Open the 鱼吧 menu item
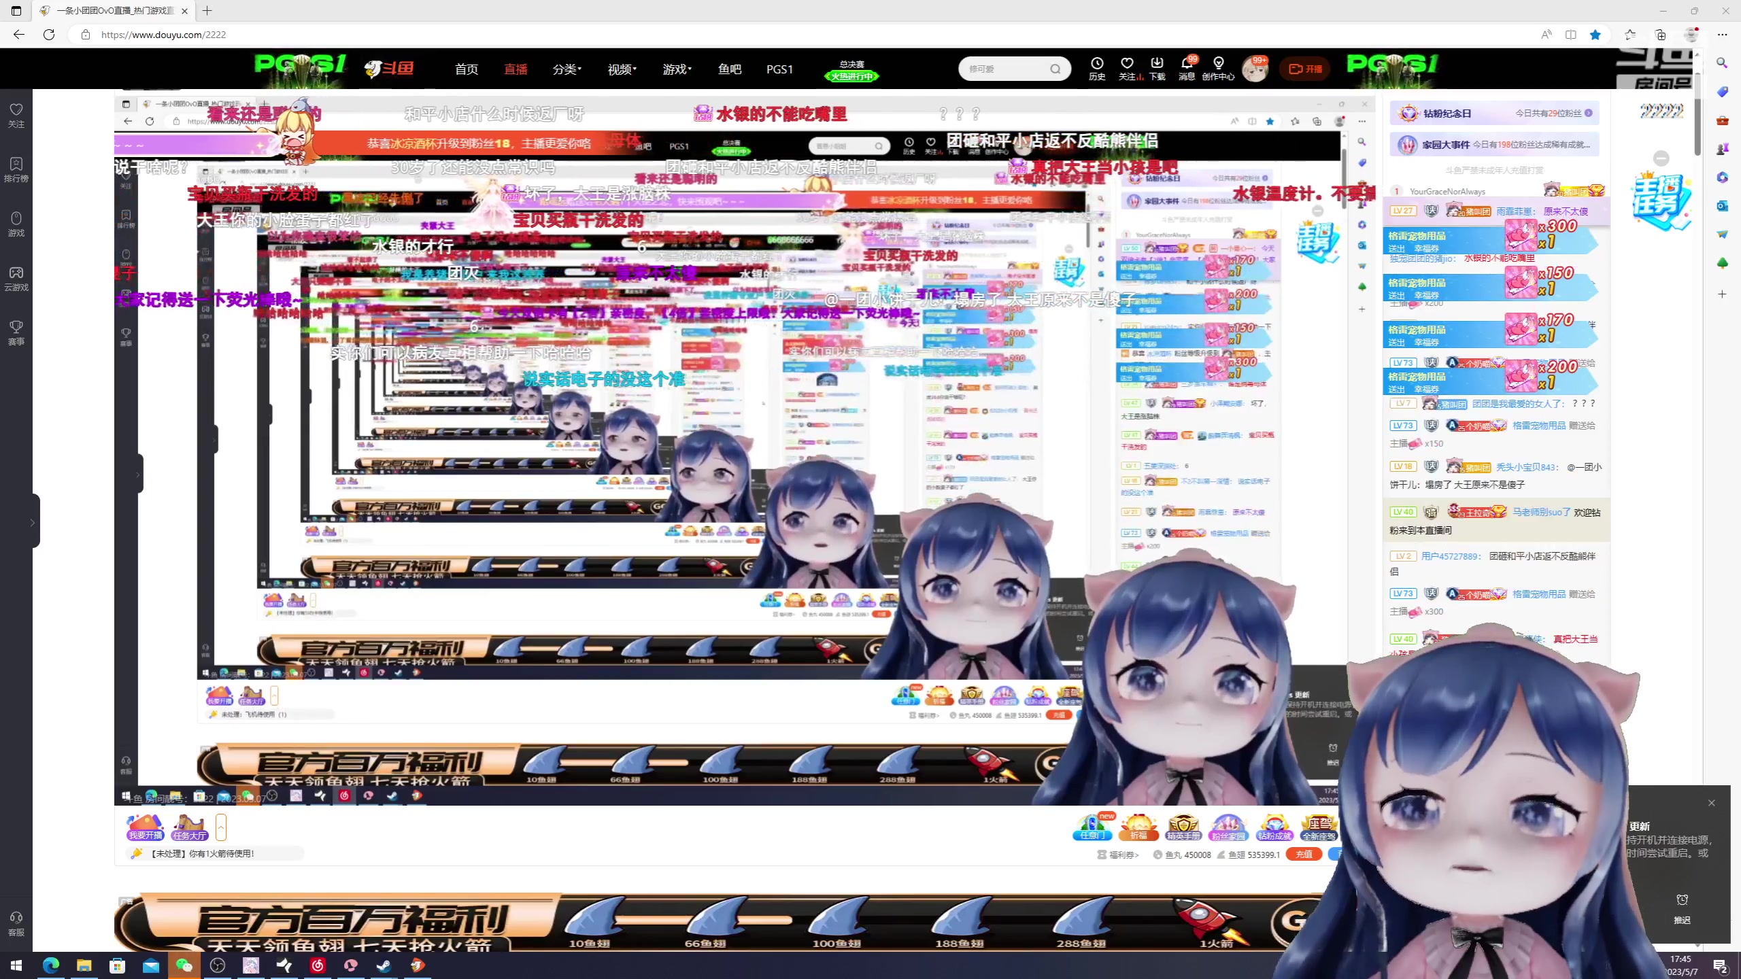Screen dimensions: 1741x979 [x=730, y=69]
